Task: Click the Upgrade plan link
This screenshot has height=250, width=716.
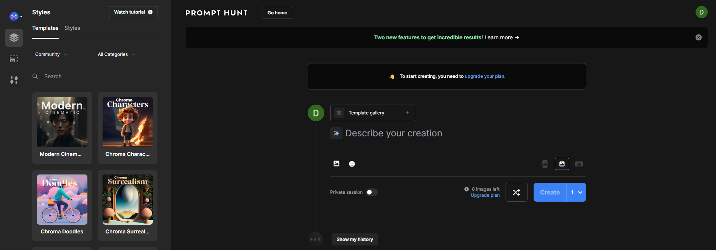Action: point(485,195)
